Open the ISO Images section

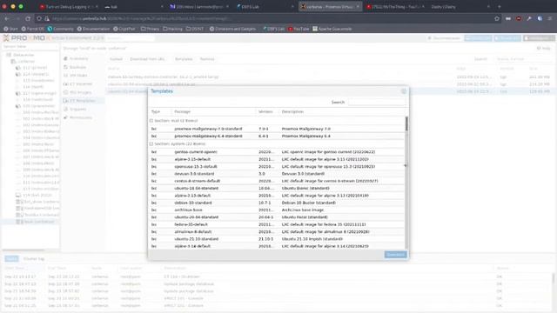pos(77,92)
